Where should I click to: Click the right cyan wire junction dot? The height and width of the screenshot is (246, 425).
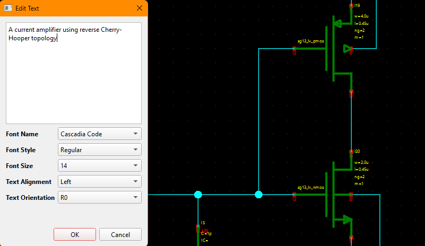(258, 195)
